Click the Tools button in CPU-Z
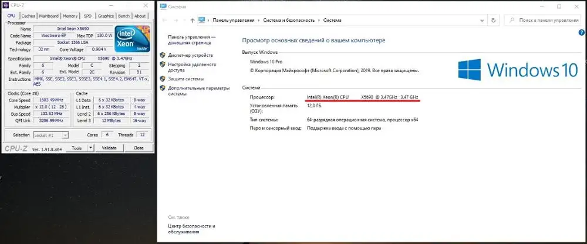This screenshot has width=587, height=244. (76, 148)
